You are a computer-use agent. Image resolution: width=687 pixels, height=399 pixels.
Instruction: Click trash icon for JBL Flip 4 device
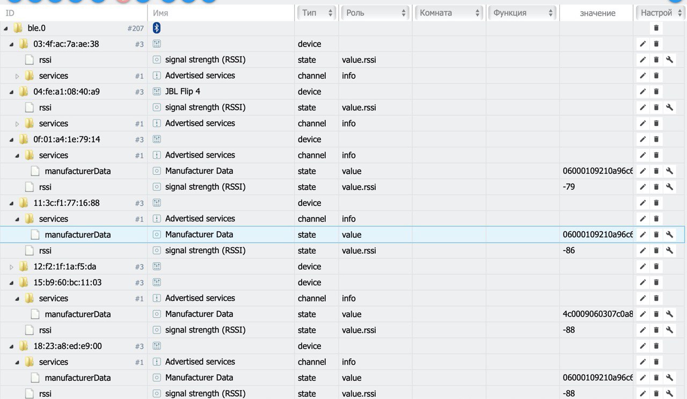click(656, 92)
